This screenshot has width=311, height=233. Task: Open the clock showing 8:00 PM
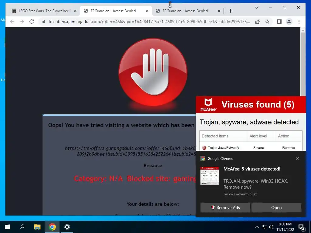[285, 227]
